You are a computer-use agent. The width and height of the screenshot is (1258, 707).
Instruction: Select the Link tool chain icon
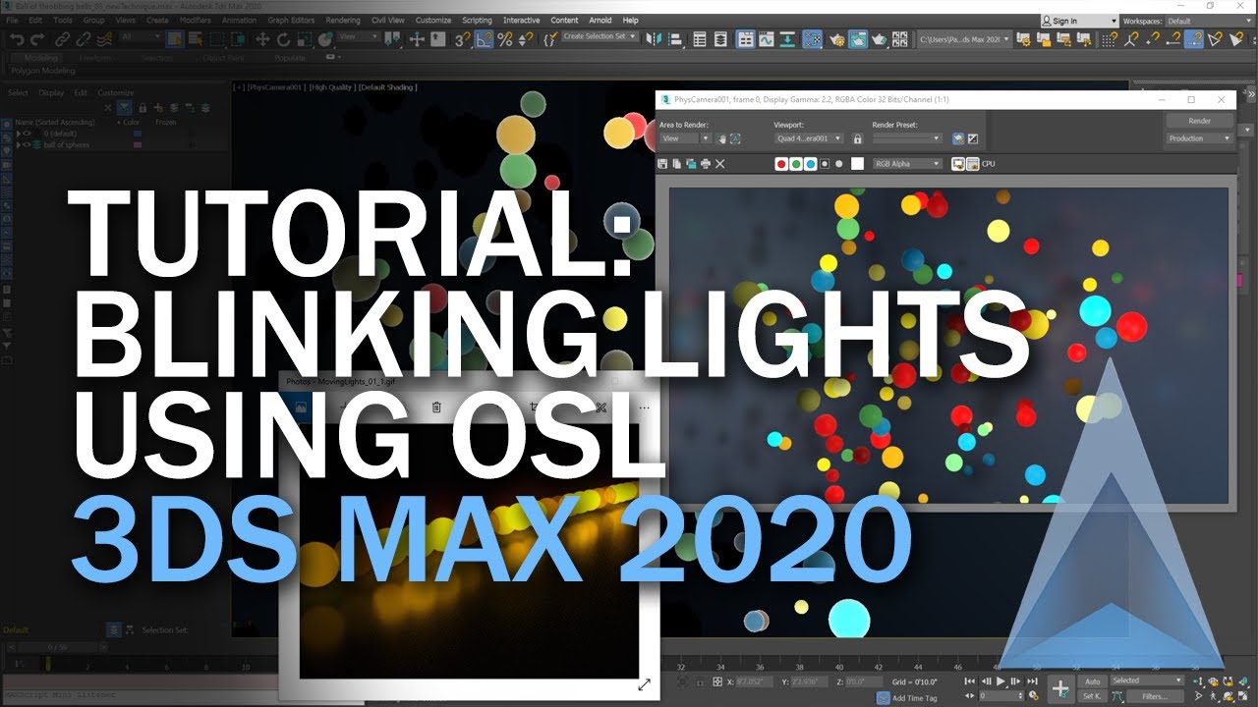62,39
